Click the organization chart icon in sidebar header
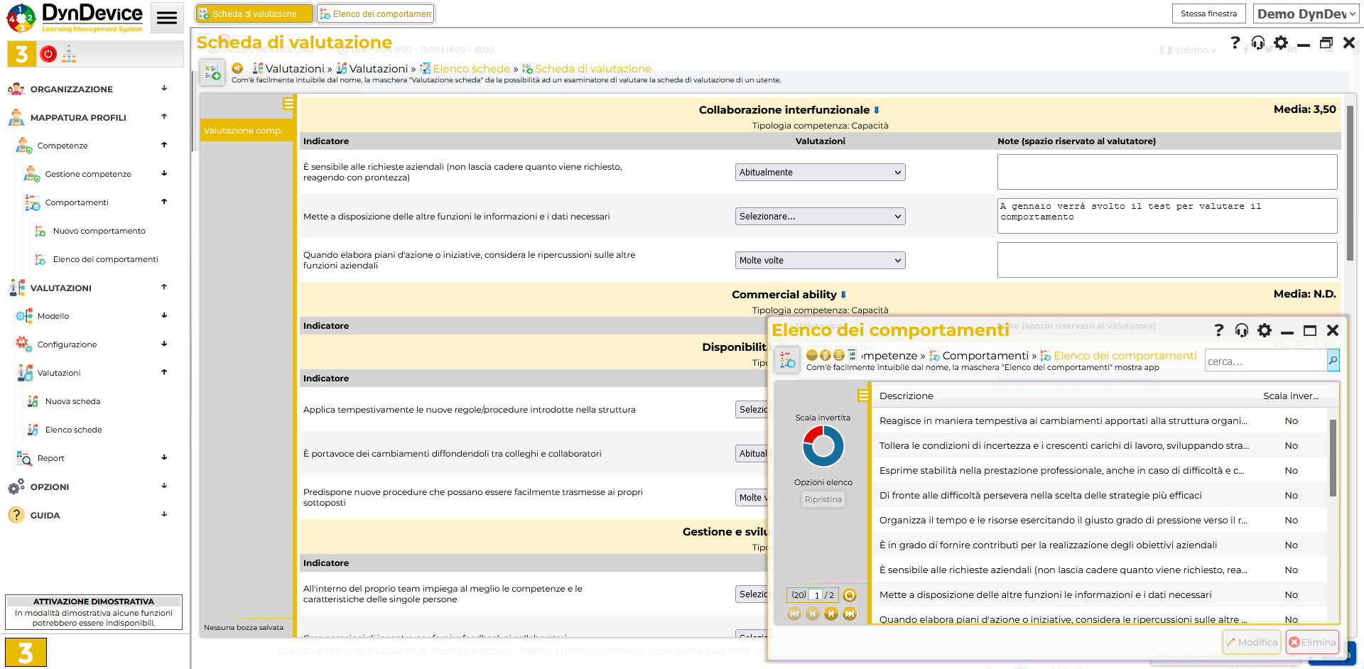 pyautogui.click(x=69, y=54)
